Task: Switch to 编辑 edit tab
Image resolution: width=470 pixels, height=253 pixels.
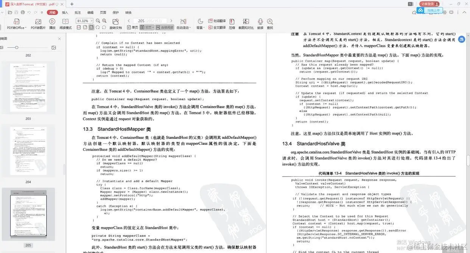Action: (90, 12)
